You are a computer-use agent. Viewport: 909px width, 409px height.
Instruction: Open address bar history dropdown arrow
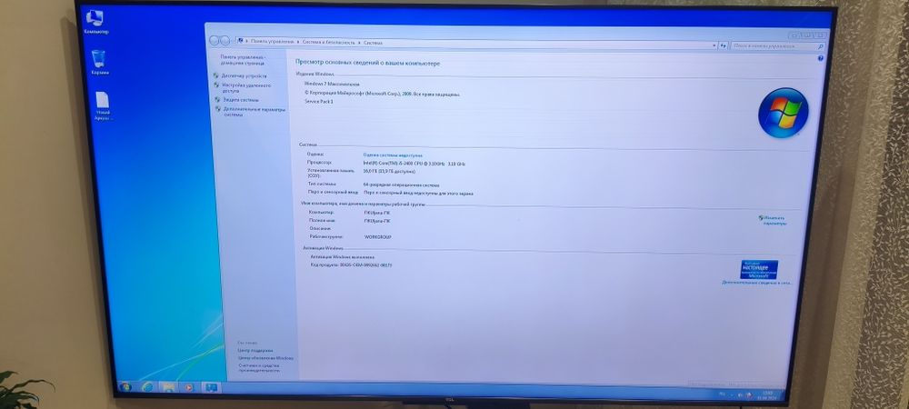(714, 45)
